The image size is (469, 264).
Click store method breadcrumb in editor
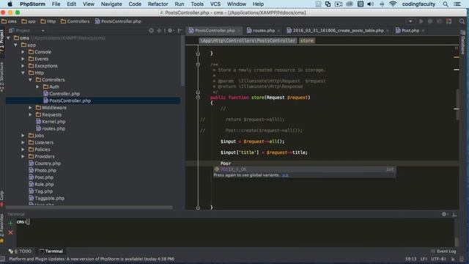307,41
